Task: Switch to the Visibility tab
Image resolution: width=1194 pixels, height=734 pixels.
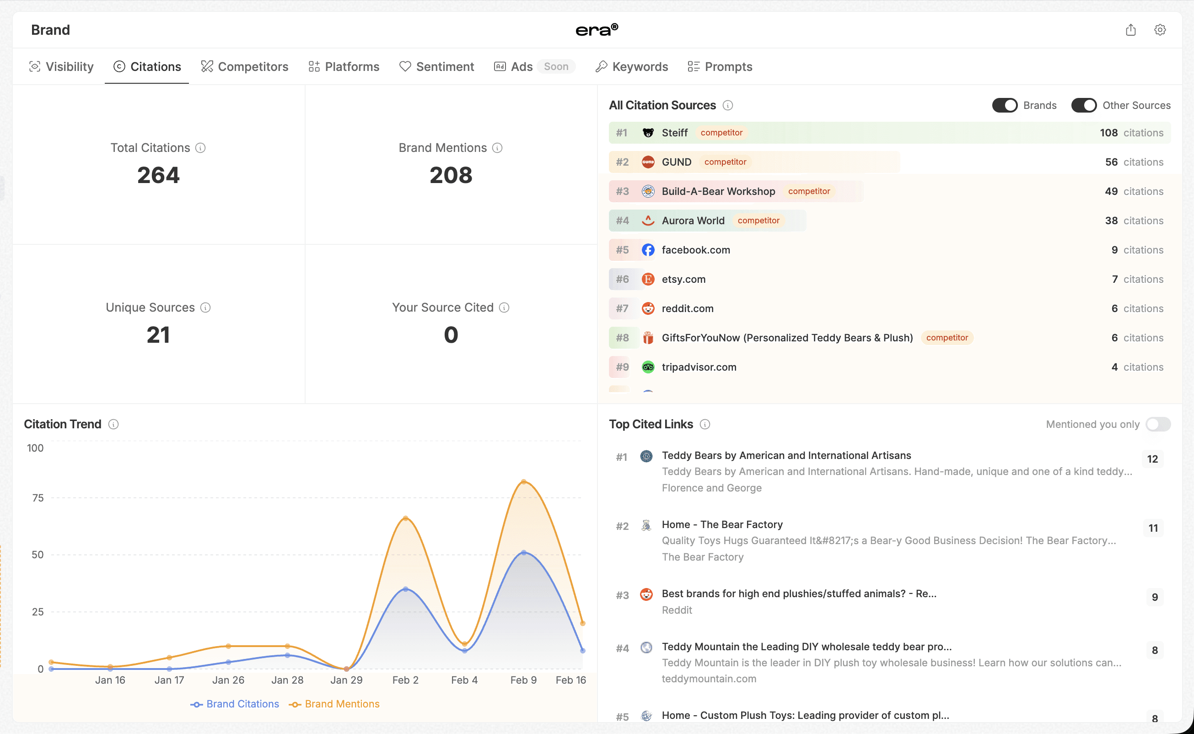Action: pyautogui.click(x=62, y=66)
